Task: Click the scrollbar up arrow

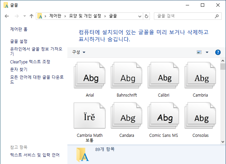Action: tap(223, 61)
